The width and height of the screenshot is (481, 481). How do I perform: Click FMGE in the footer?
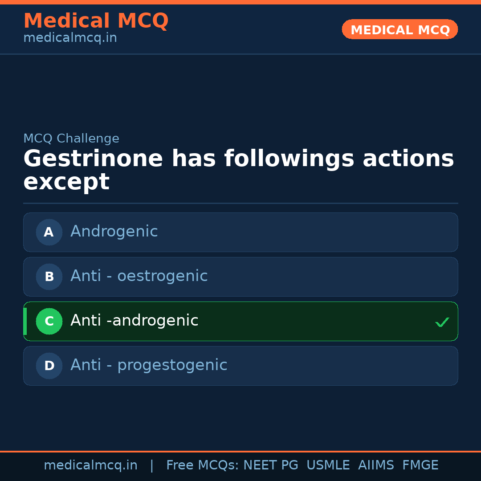[x=420, y=465]
